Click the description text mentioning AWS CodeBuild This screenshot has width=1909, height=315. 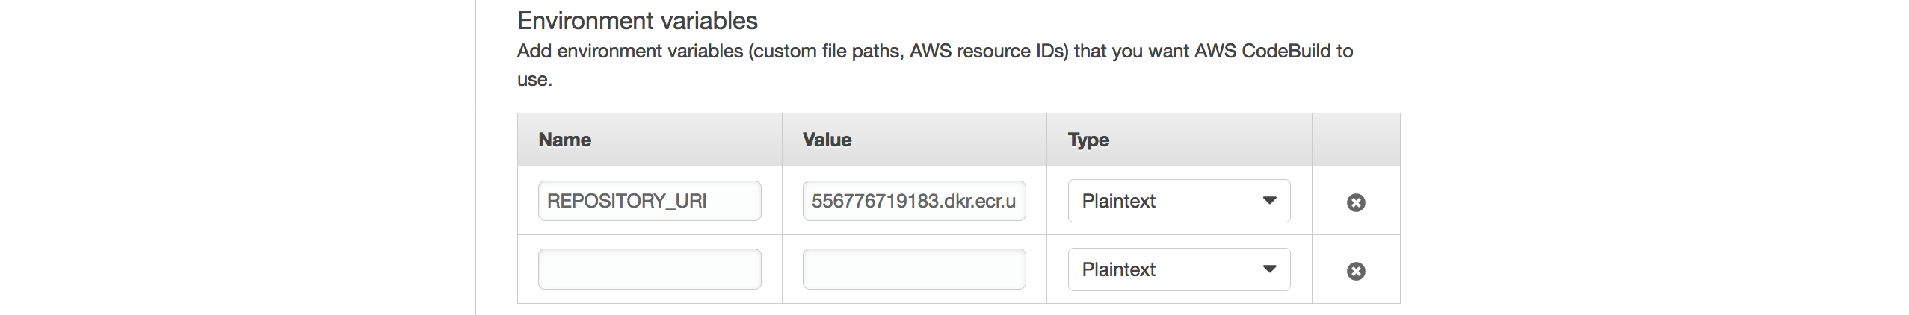pyautogui.click(x=935, y=64)
